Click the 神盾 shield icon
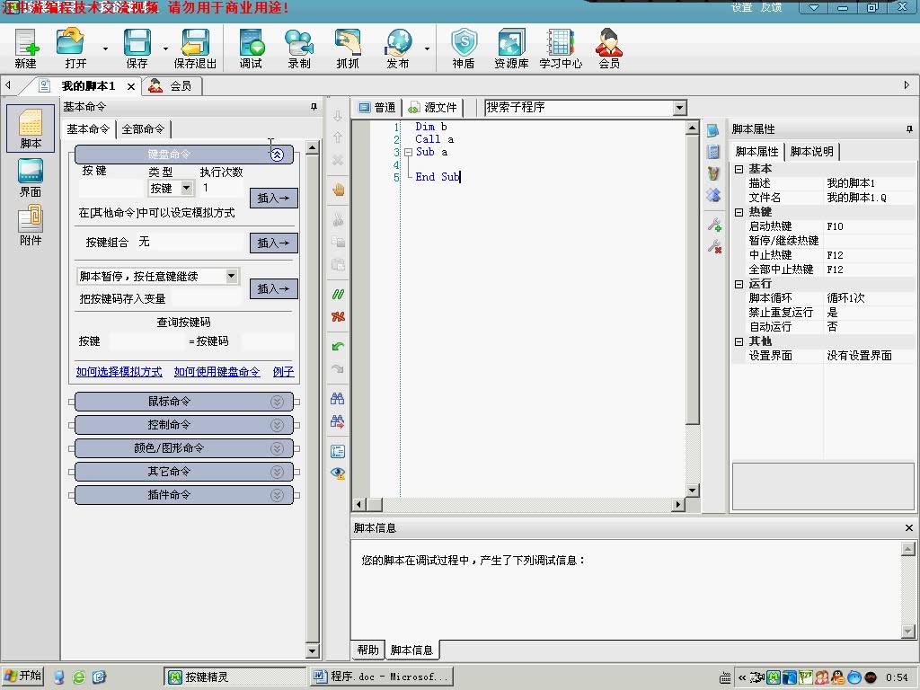Screen dimensions: 920x690 tap(464, 47)
